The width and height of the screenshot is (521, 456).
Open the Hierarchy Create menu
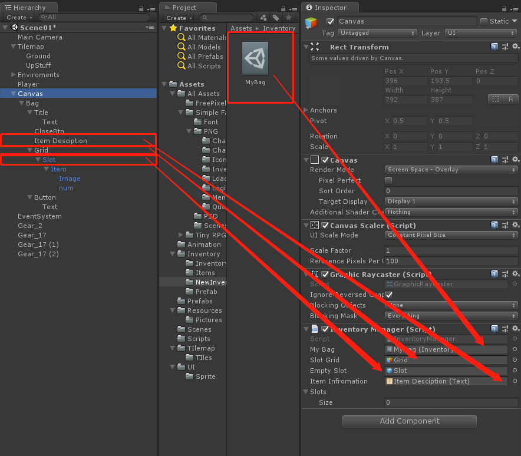[x=19, y=17]
